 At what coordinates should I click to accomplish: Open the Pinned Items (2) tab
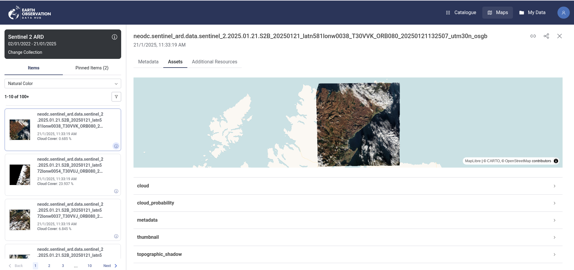pos(92,68)
